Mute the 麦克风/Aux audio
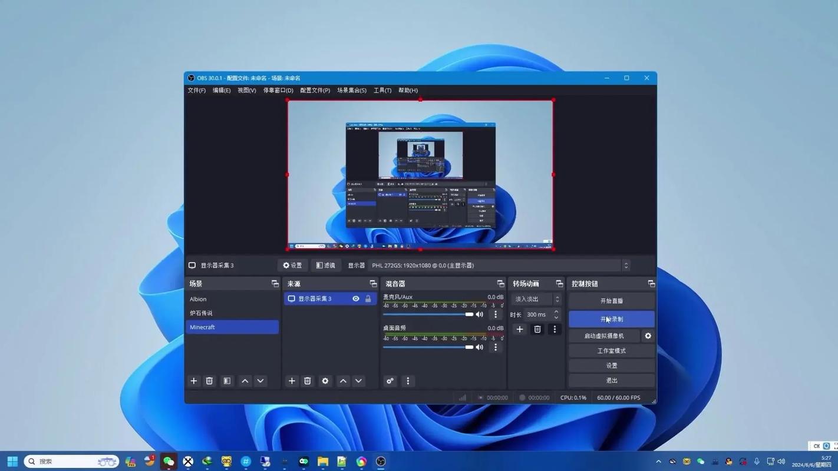 480,314
